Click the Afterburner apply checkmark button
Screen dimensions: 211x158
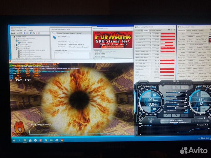184,115
